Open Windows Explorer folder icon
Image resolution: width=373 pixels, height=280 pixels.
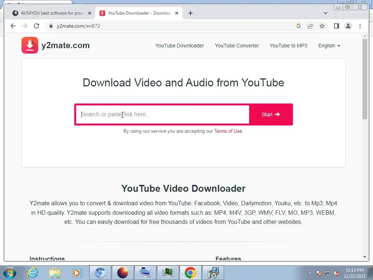[x=55, y=273]
